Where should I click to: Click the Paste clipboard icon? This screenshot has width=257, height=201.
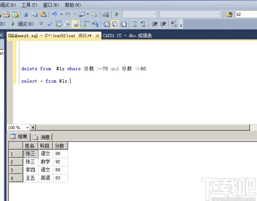pyautogui.click(x=43, y=14)
